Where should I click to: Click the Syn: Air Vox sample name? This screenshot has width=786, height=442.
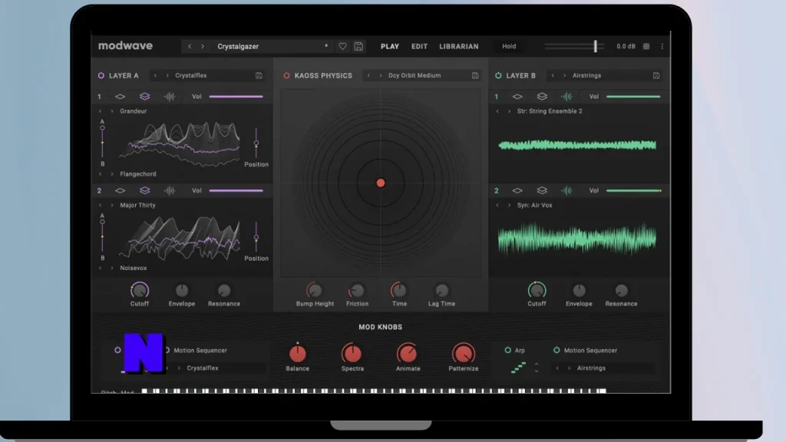pos(534,206)
